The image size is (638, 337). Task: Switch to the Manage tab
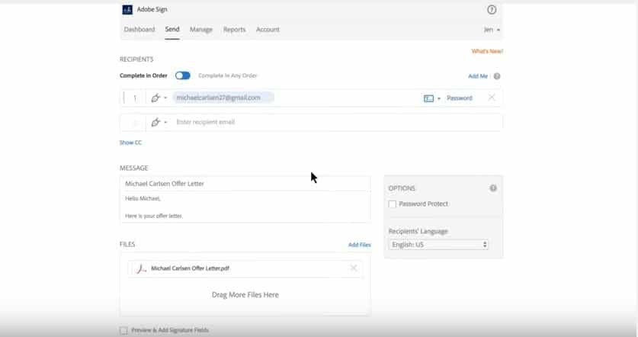pyautogui.click(x=201, y=30)
